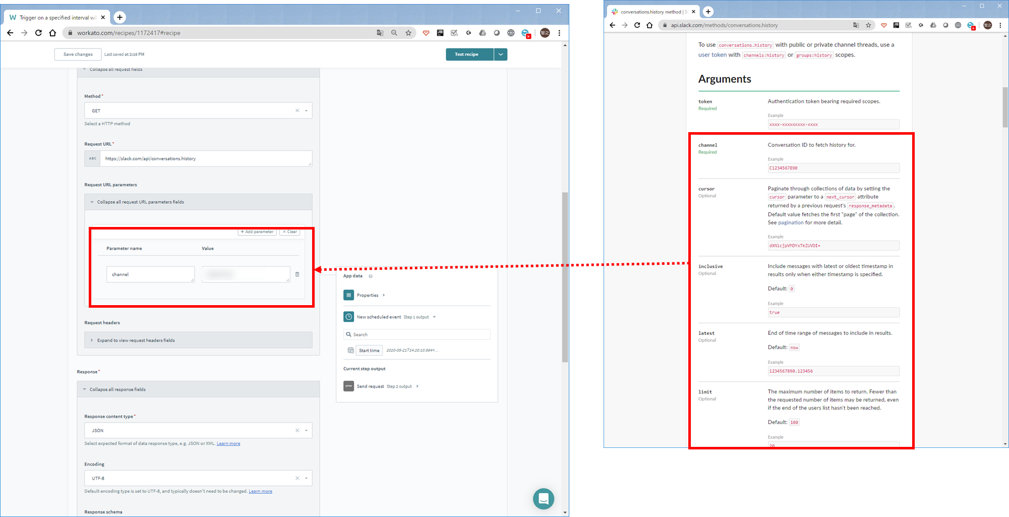1009x517 pixels.
Task: Open the Chrome menu in the Workato window
Action: tap(559, 33)
